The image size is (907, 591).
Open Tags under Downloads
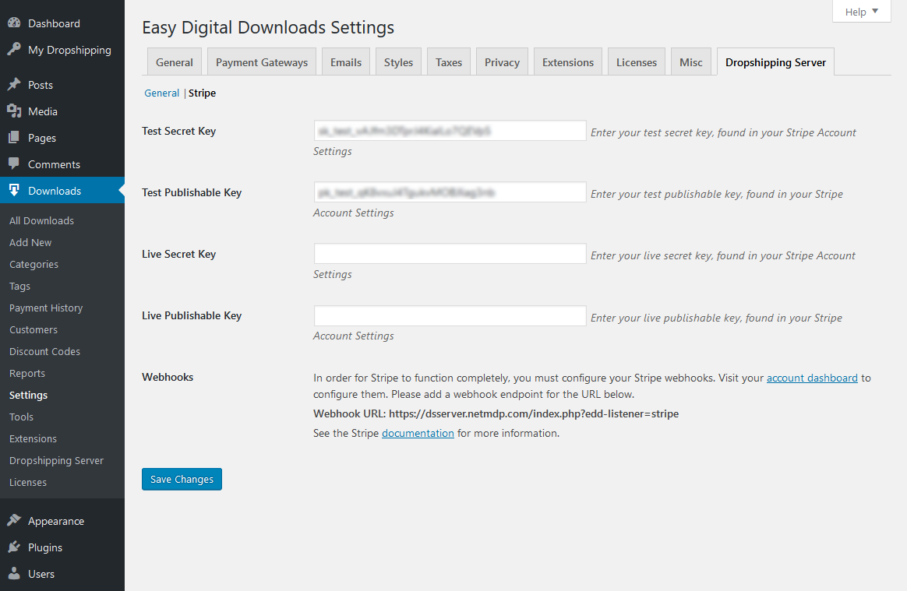19,287
